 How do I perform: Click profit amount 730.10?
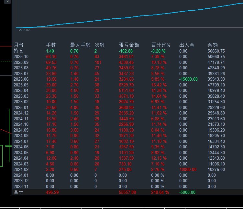click(x=125, y=164)
